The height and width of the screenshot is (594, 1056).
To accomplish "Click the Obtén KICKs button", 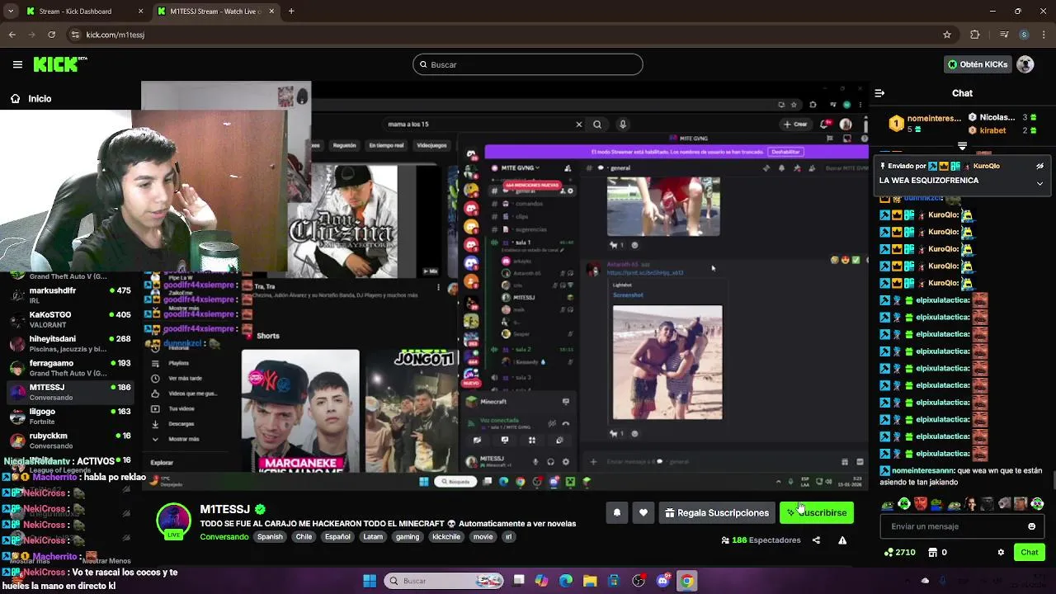I will [x=978, y=64].
